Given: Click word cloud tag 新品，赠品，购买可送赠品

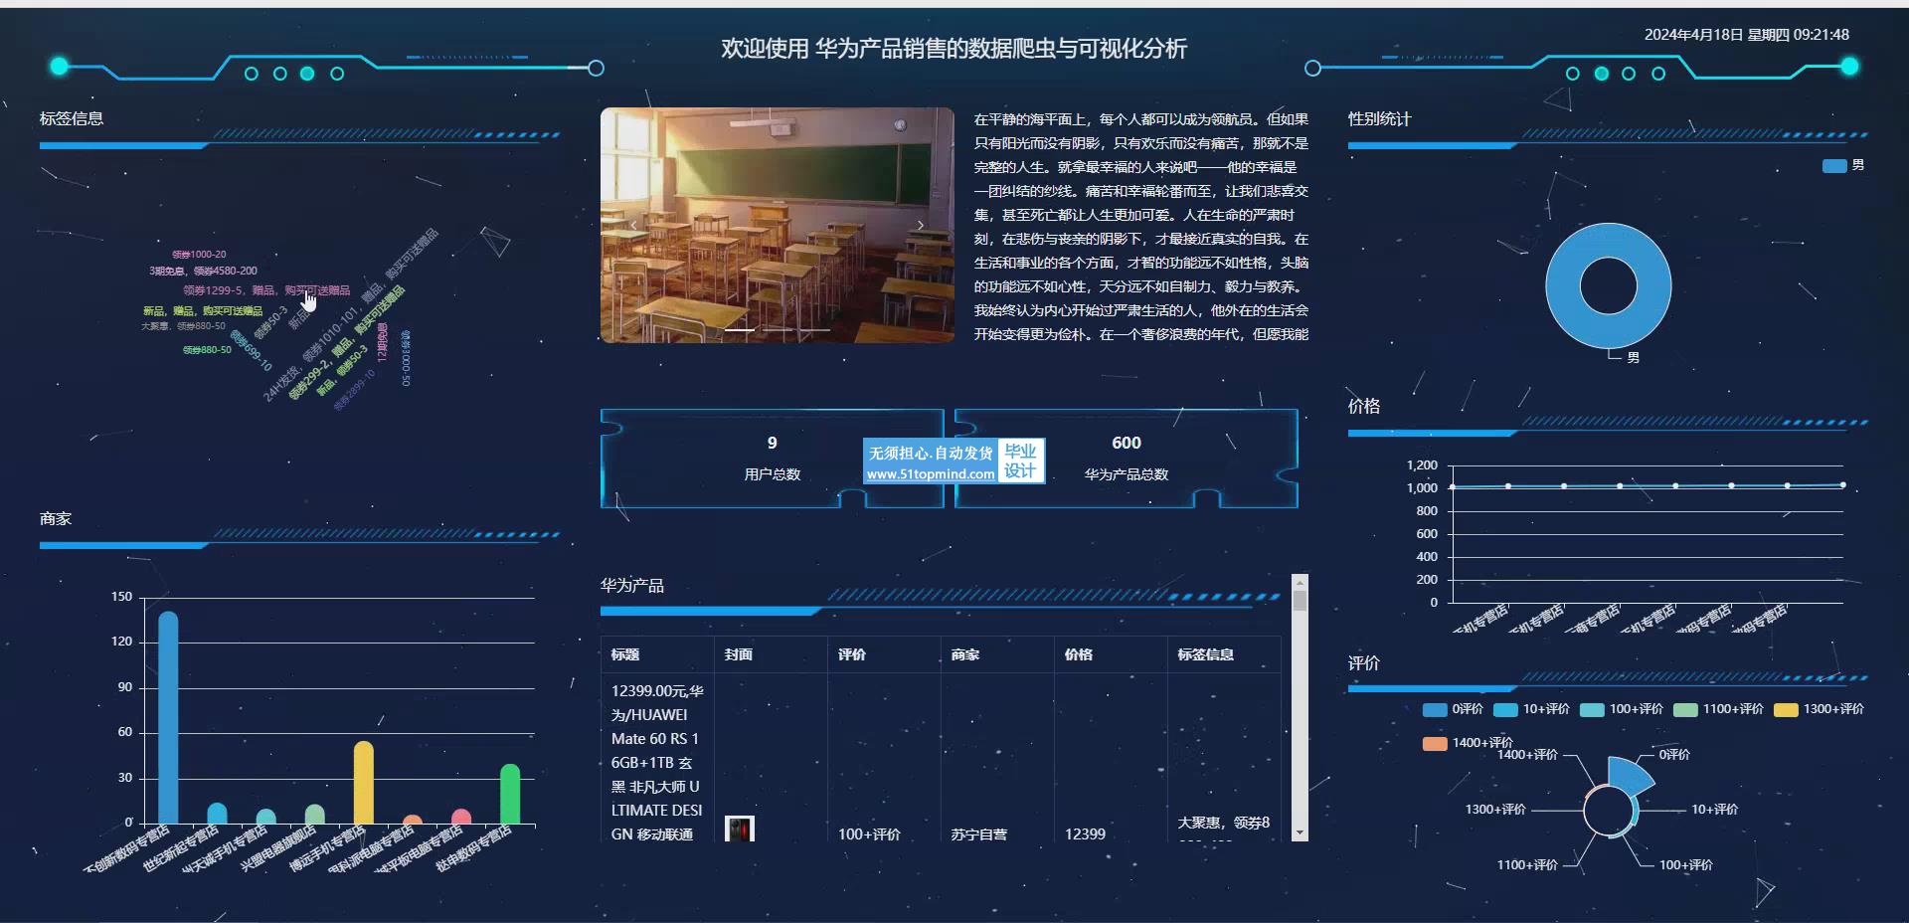Looking at the screenshot, I should coord(203,311).
